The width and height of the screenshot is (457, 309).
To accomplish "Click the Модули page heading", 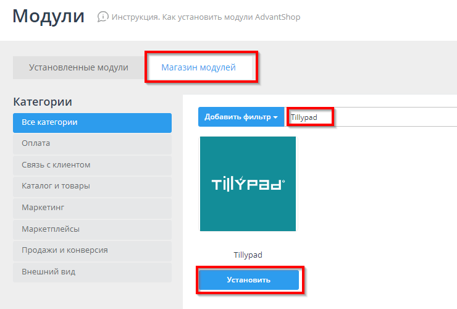I will (x=48, y=16).
